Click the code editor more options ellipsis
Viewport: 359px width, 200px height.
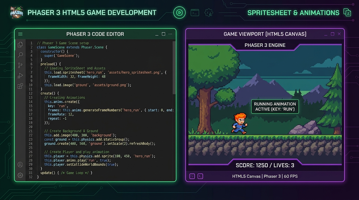pos(170,34)
